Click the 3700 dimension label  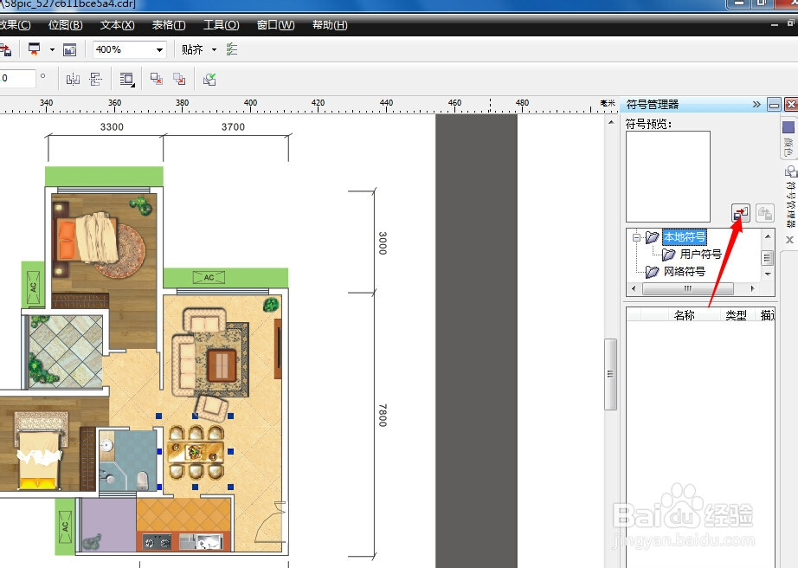pyautogui.click(x=233, y=126)
